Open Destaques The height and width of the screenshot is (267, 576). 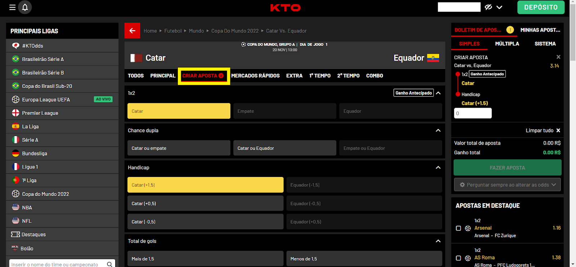point(62,234)
